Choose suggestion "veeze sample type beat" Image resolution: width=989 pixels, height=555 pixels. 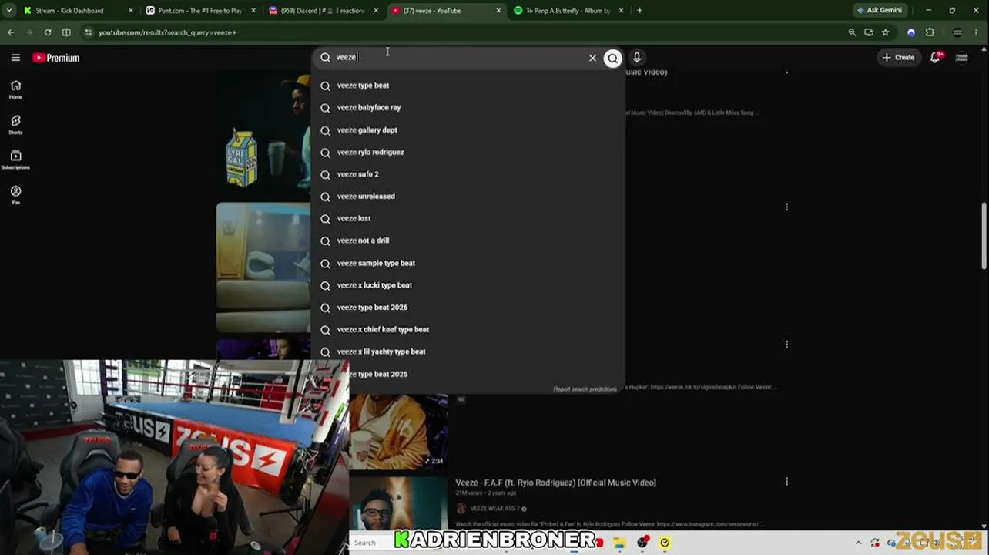pyautogui.click(x=468, y=263)
